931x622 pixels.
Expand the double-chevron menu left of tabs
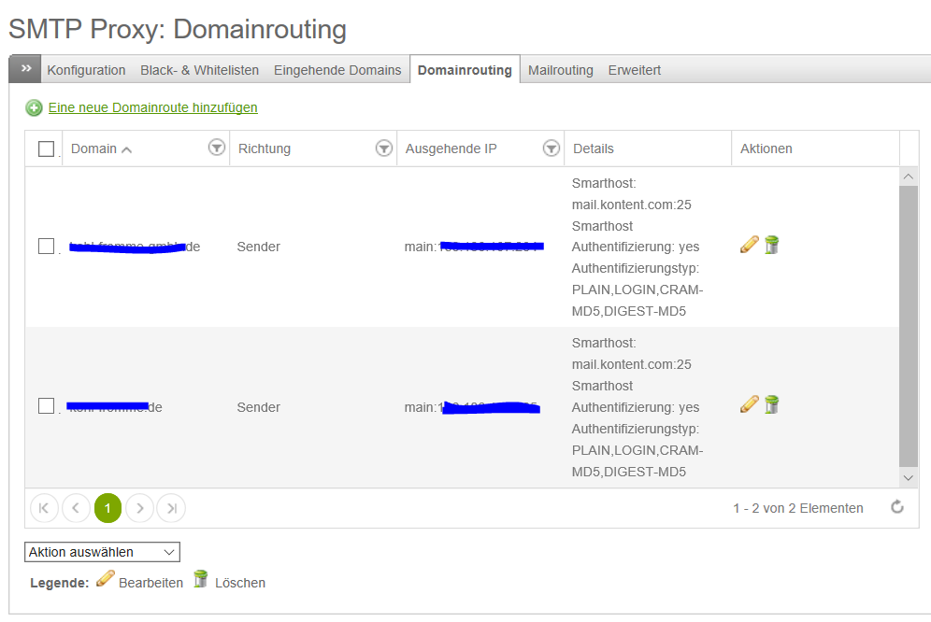26,69
